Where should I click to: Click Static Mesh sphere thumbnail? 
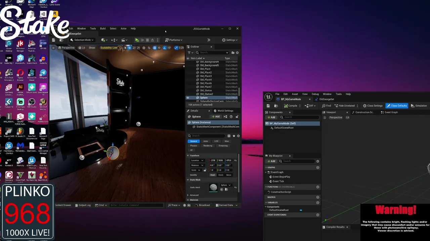213,187
